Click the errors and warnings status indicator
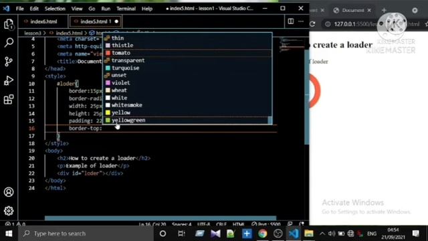The image size is (428, 241). 15,224
